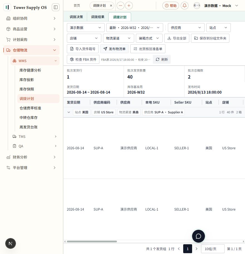Open the 最新 2026-W32 version dropdown

click(x=134, y=28)
